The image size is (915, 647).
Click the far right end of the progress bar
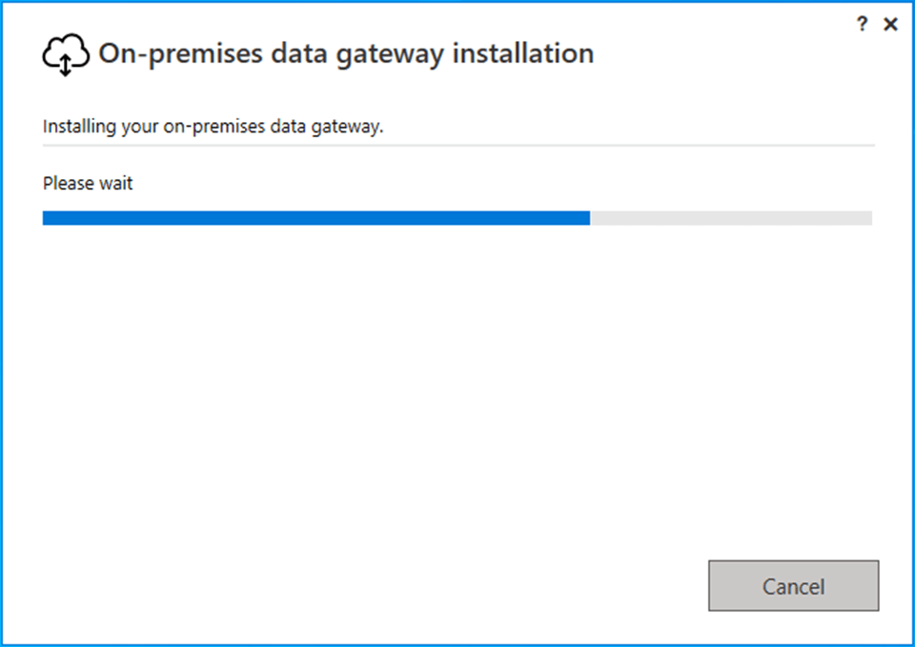pyautogui.click(x=868, y=218)
